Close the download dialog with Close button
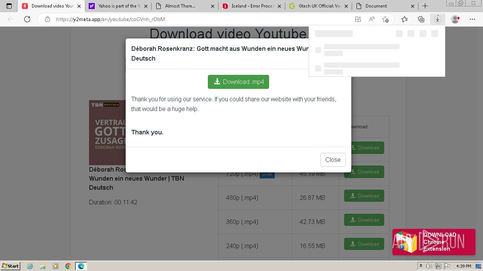Image resolution: width=483 pixels, height=271 pixels. (x=333, y=160)
